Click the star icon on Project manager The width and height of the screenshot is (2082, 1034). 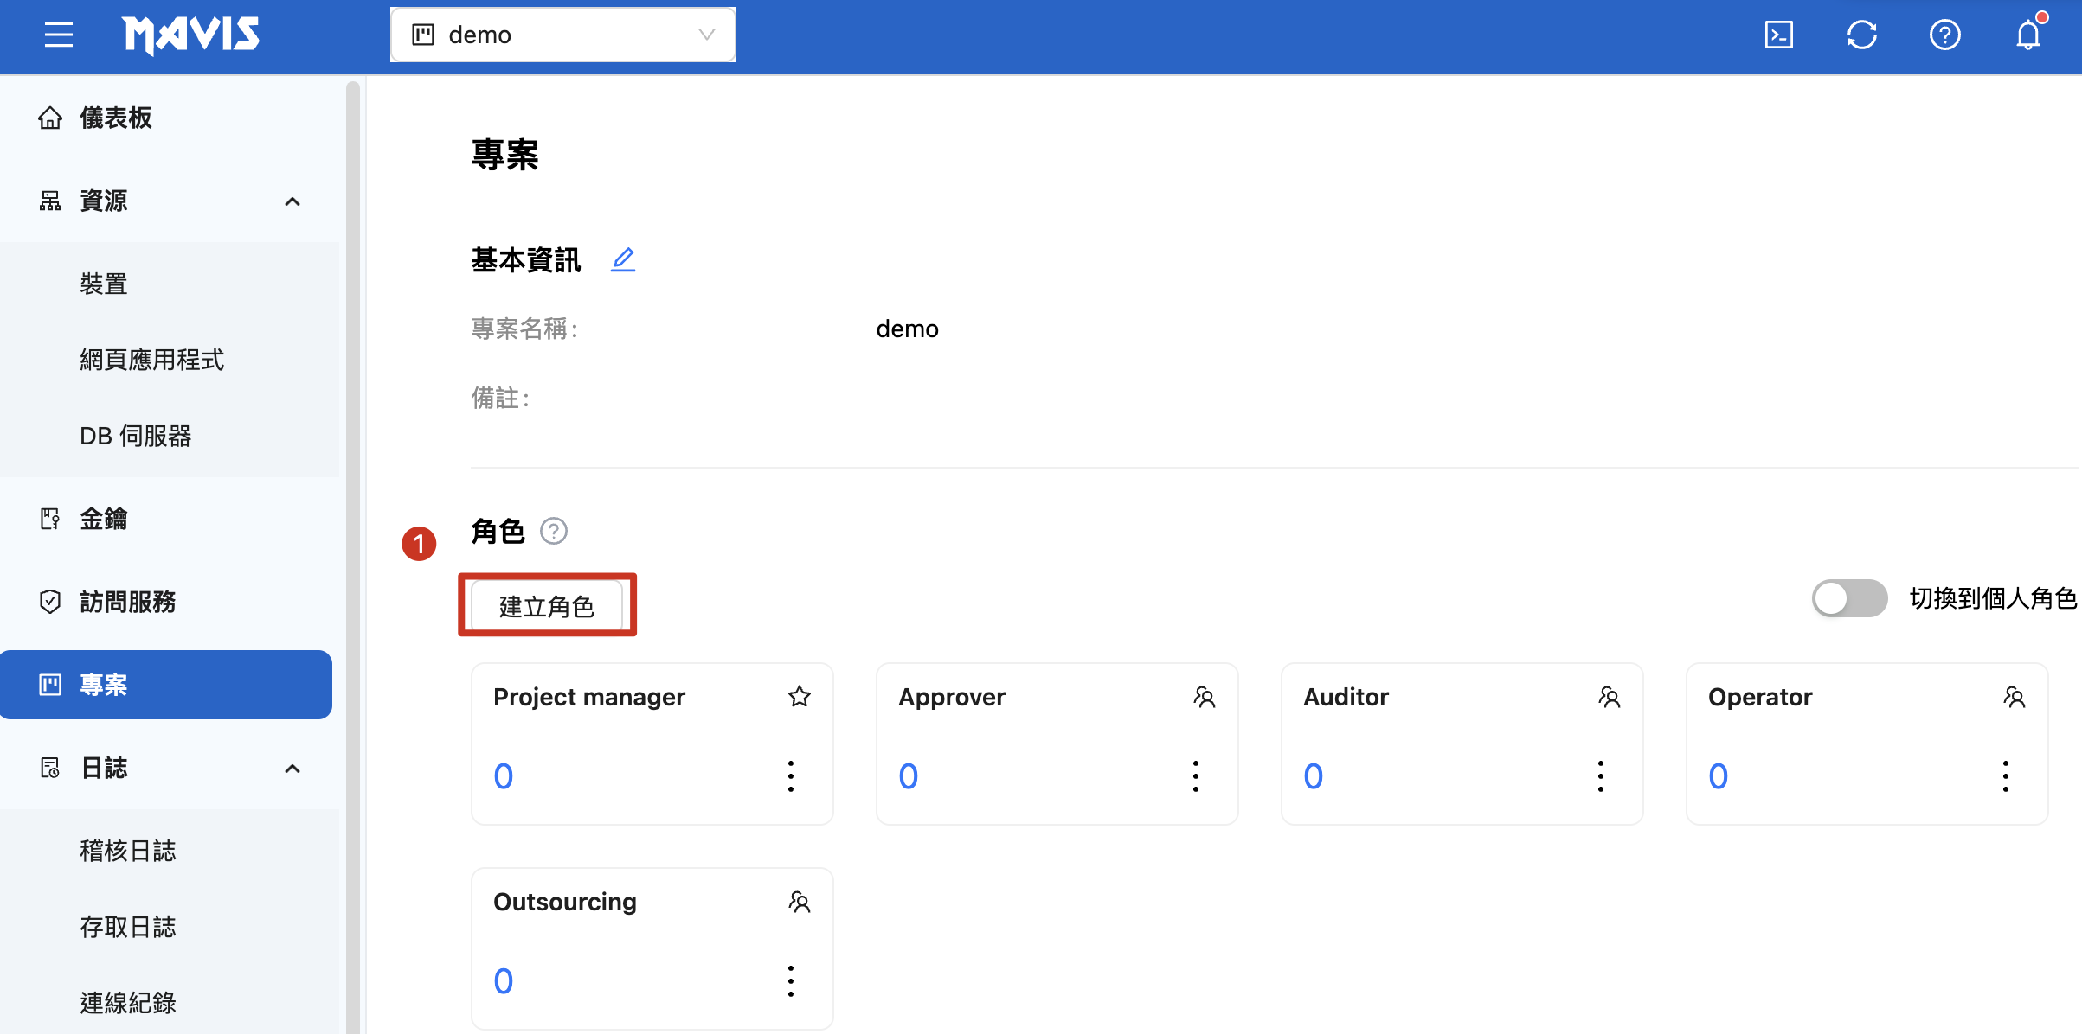799,697
